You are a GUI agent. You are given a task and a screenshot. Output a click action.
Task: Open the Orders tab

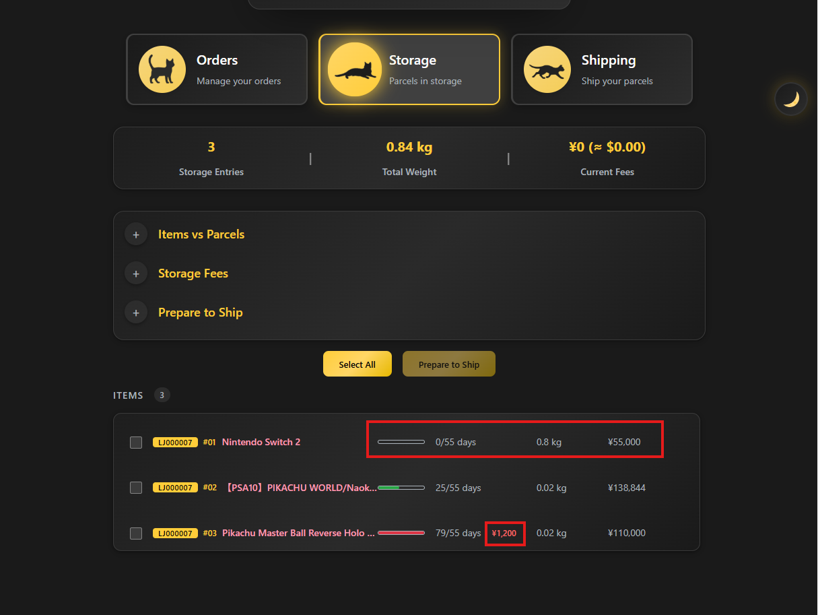click(217, 69)
